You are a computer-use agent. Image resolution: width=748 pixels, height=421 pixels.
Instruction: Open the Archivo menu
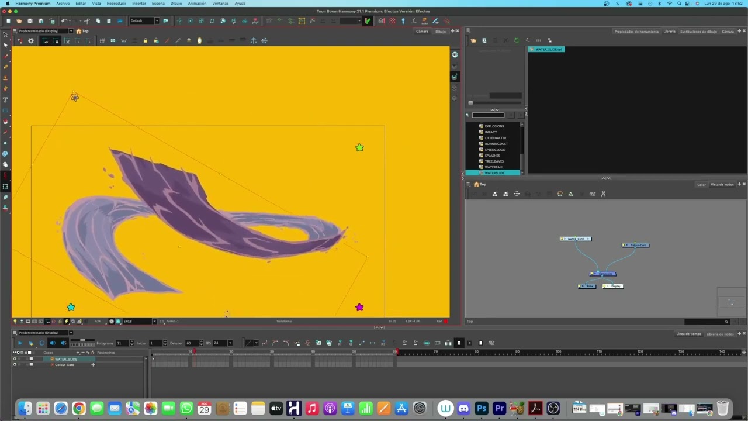[x=63, y=3]
